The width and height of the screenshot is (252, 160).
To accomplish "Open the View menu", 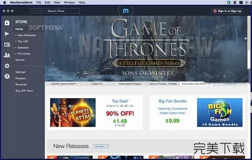I will [57, 3].
